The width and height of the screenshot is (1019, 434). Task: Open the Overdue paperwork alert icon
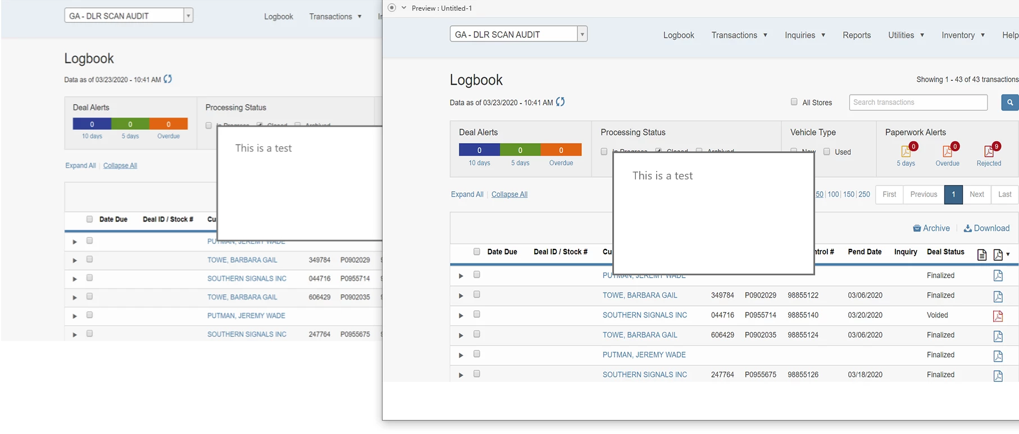coord(947,151)
